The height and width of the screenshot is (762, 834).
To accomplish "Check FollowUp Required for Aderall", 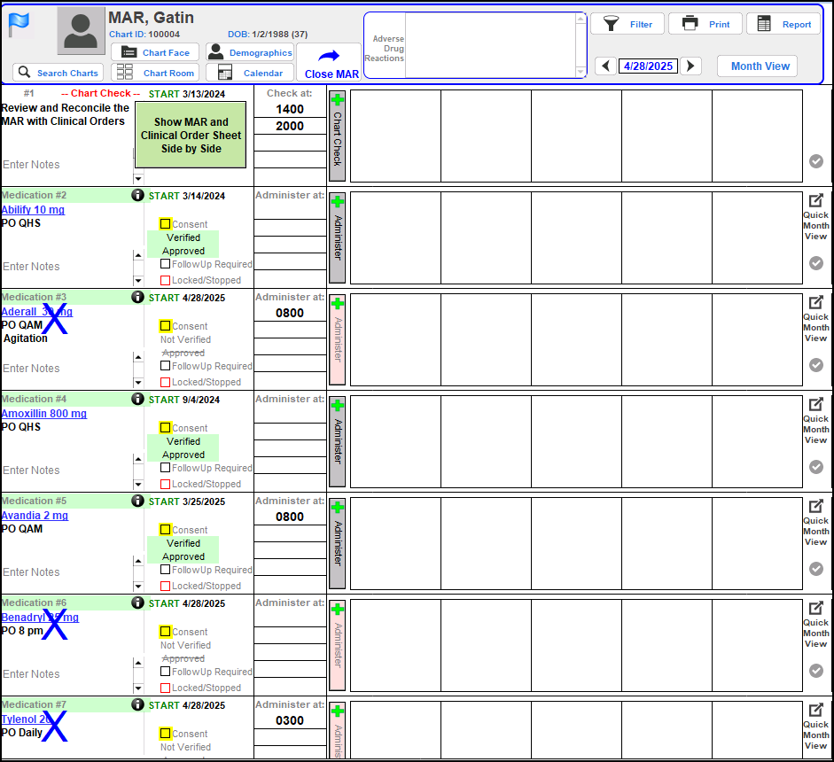I will pos(165,366).
